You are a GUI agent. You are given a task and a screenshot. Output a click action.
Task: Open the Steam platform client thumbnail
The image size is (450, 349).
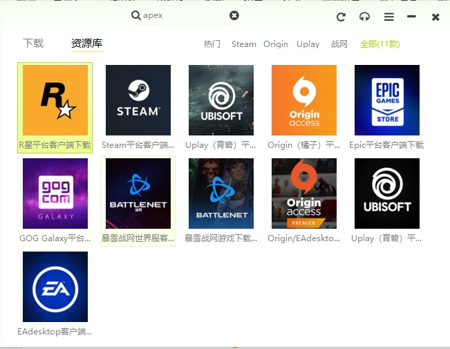click(x=138, y=100)
